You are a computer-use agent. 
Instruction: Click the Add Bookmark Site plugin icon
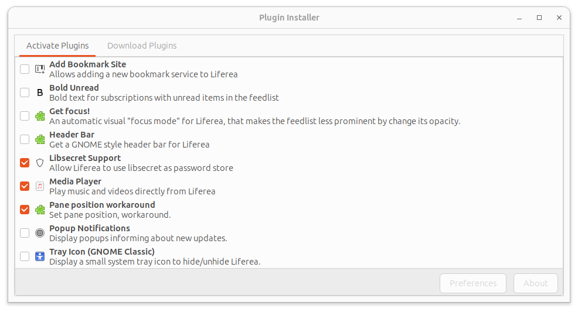coord(40,69)
